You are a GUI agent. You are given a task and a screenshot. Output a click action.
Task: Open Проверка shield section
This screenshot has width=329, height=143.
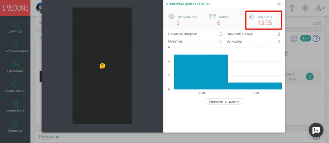tap(15, 127)
